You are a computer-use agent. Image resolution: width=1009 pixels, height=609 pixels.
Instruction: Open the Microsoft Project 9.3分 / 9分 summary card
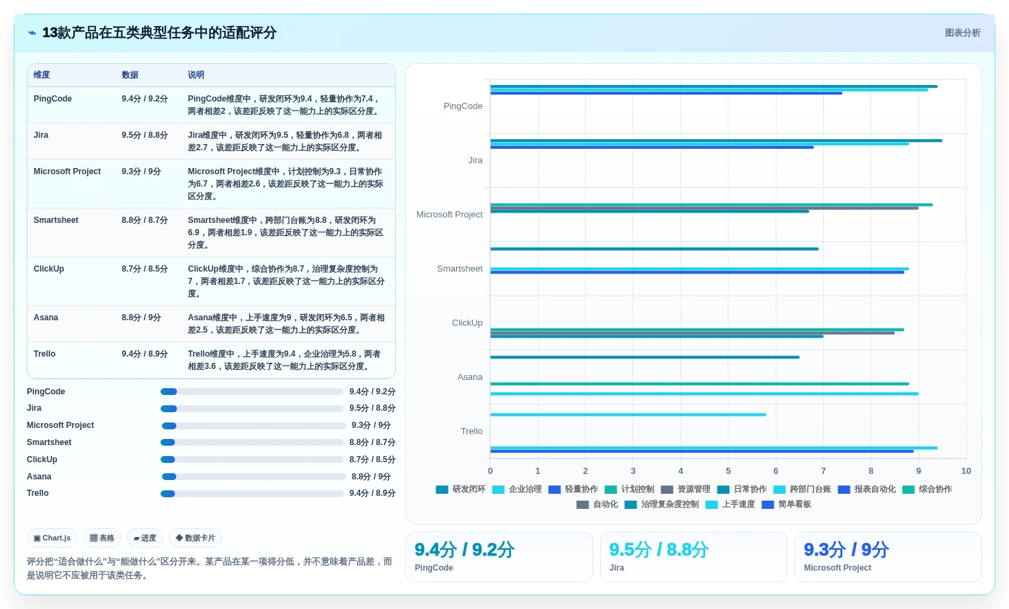pos(888,557)
